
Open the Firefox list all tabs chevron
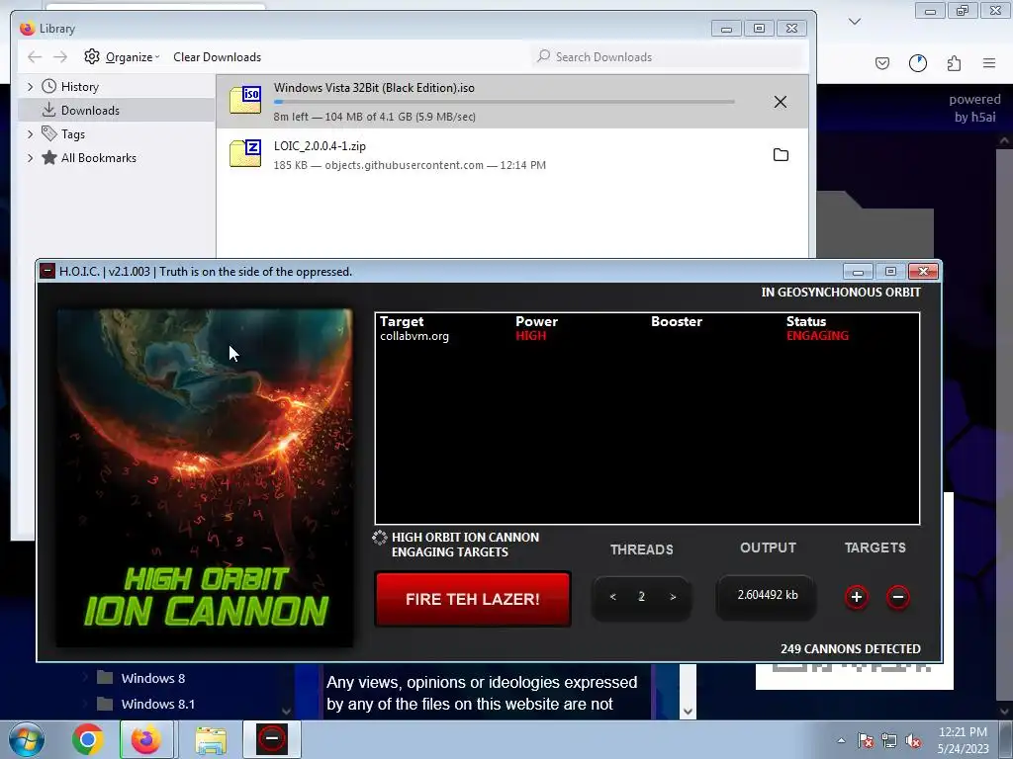(855, 22)
